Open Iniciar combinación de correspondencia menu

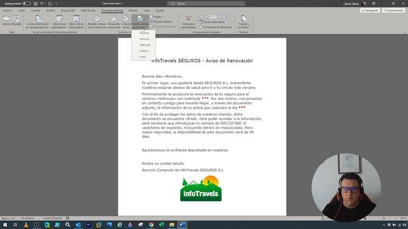coord(38,22)
